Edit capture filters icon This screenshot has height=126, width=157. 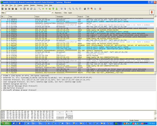85,9
